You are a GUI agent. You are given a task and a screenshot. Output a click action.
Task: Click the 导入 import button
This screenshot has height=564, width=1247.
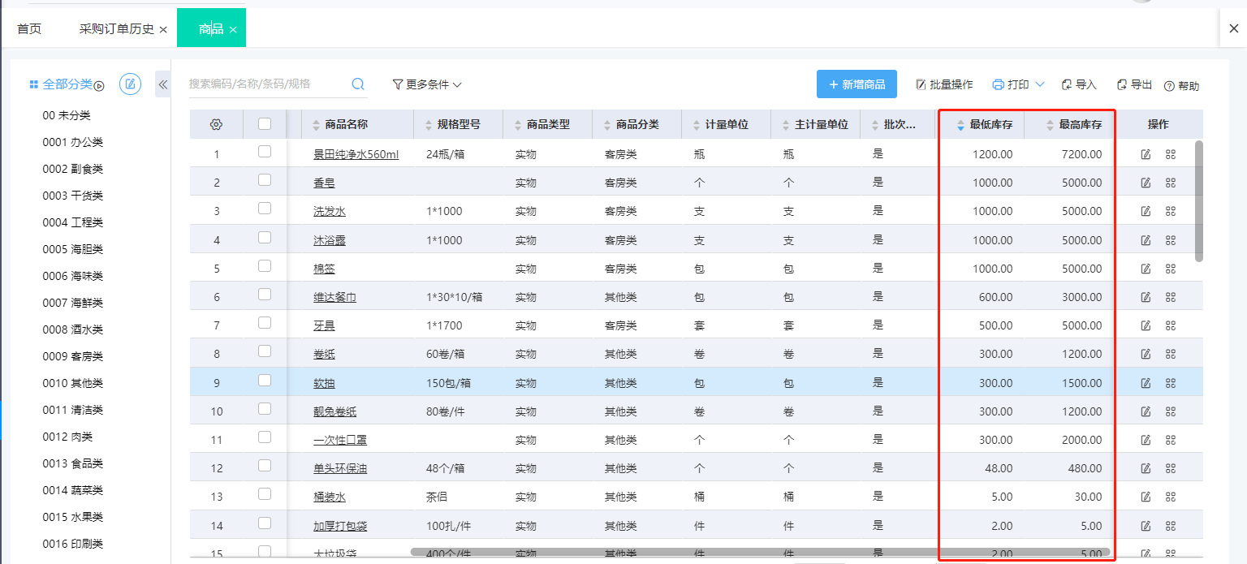[x=1078, y=84]
